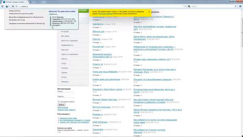243x137 pixels.
Task: Click the 'Войти' login button
Action: click(x=62, y=105)
